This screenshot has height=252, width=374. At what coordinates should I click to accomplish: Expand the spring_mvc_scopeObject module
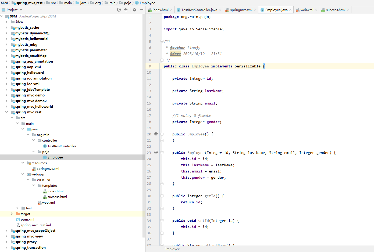(x=6, y=231)
